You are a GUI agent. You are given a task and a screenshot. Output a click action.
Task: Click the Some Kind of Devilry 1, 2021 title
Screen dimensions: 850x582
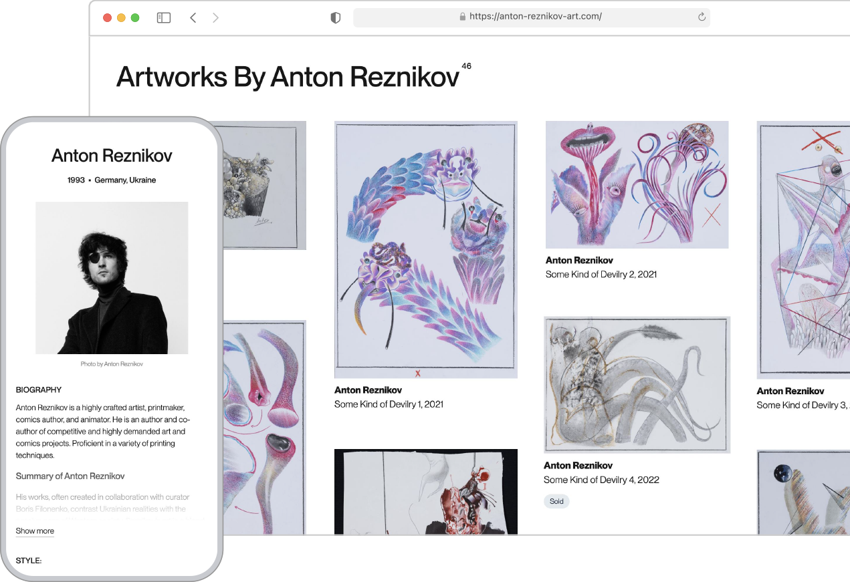[389, 404]
